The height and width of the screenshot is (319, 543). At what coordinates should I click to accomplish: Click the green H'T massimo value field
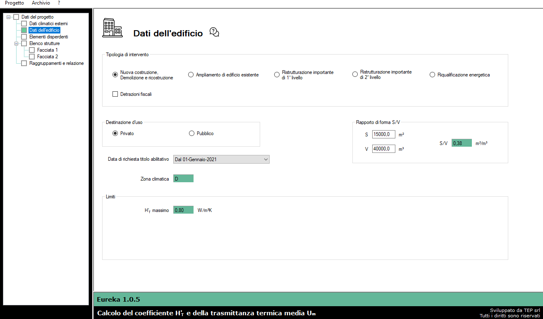pyautogui.click(x=183, y=210)
